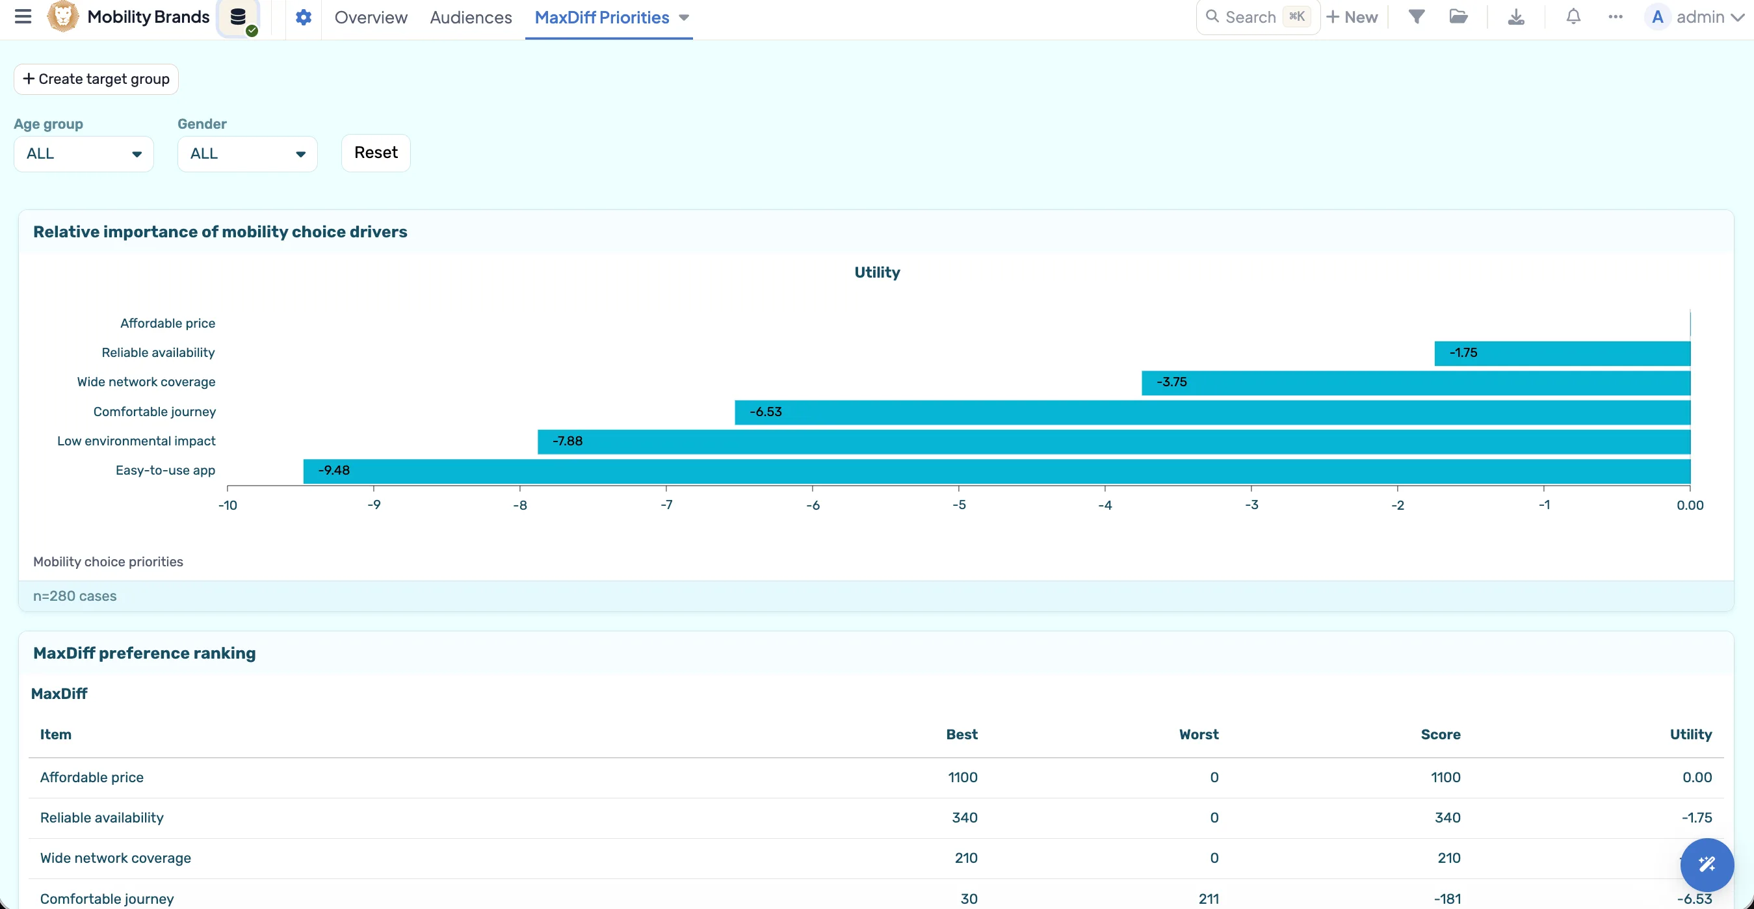Click Easy-to-use app chart axis label
This screenshot has width=1754, height=909.
(x=166, y=471)
